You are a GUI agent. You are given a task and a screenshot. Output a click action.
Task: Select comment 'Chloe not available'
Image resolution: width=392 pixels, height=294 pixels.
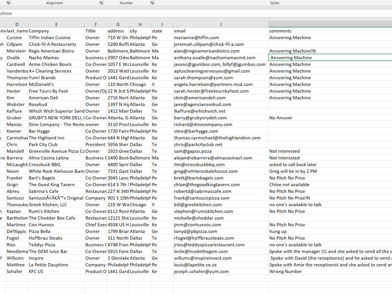pos(330,185)
